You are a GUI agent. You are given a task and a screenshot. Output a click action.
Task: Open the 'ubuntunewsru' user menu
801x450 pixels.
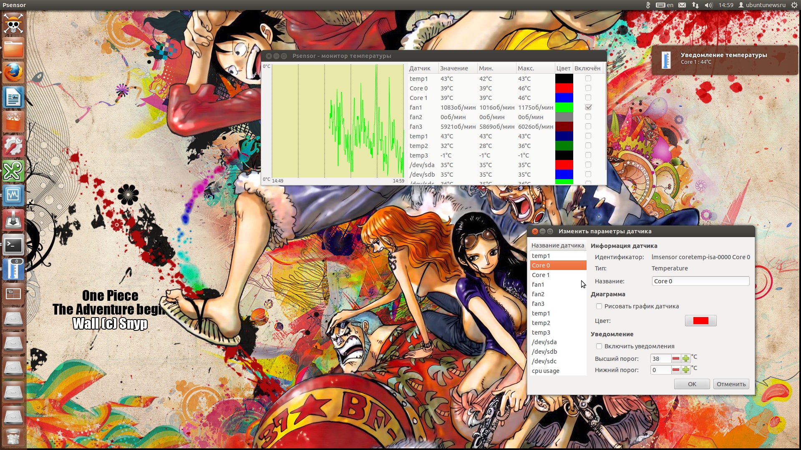click(x=762, y=5)
